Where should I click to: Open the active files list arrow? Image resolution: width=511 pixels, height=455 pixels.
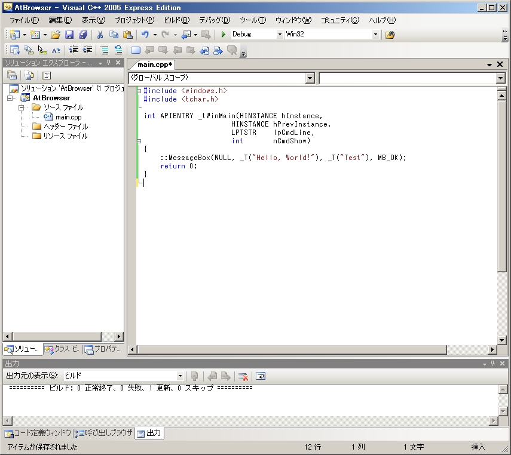point(489,64)
